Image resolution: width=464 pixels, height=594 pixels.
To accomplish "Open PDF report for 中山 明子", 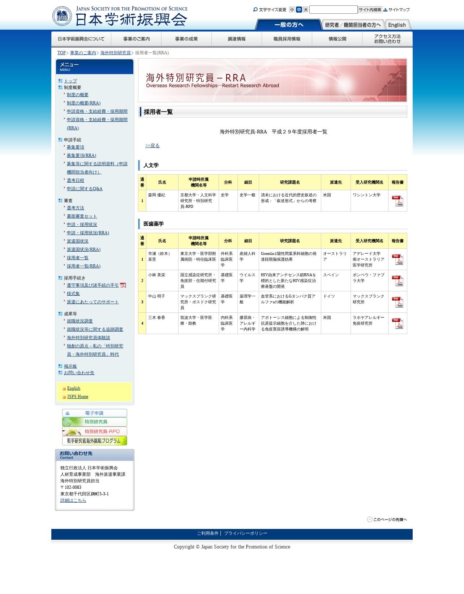I will click(x=398, y=302).
